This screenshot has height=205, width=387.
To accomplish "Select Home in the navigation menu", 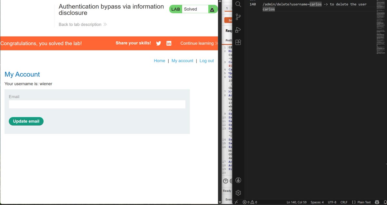I will coord(159,60).
